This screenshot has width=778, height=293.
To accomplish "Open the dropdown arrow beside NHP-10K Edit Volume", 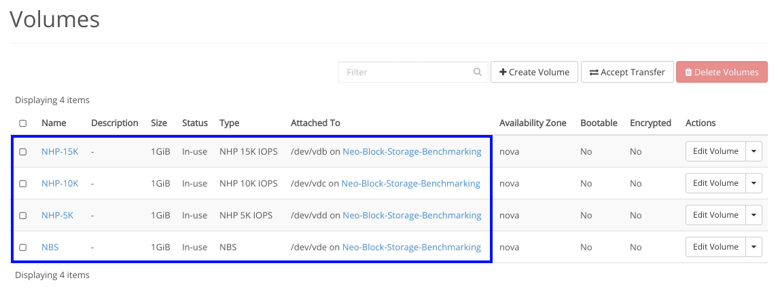I will point(754,183).
